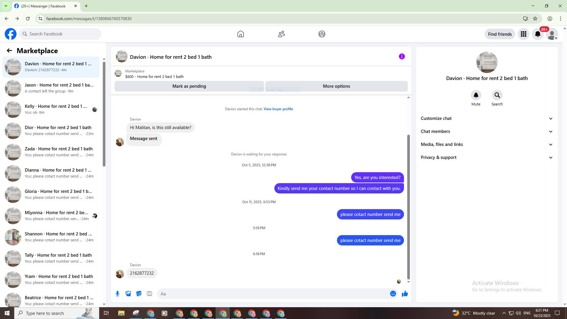This screenshot has width=567, height=319.
Task: Expand Privacy & support section
Action: coord(486,157)
